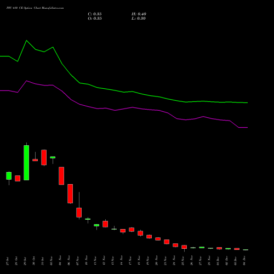Select the '01 Dec' date axis label
274x274 pixels.
pos(218,261)
